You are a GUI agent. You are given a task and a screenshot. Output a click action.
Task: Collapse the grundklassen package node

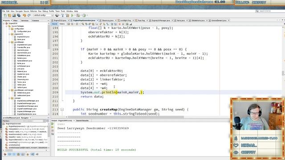coord(9,42)
